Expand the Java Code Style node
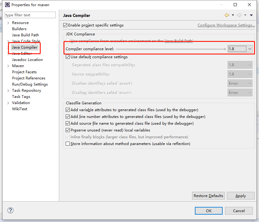Viewport: 259px width, 222px height. [8, 41]
